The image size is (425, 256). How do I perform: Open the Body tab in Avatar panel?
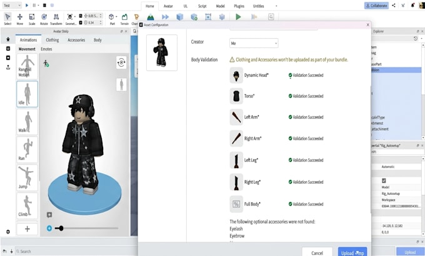(97, 40)
